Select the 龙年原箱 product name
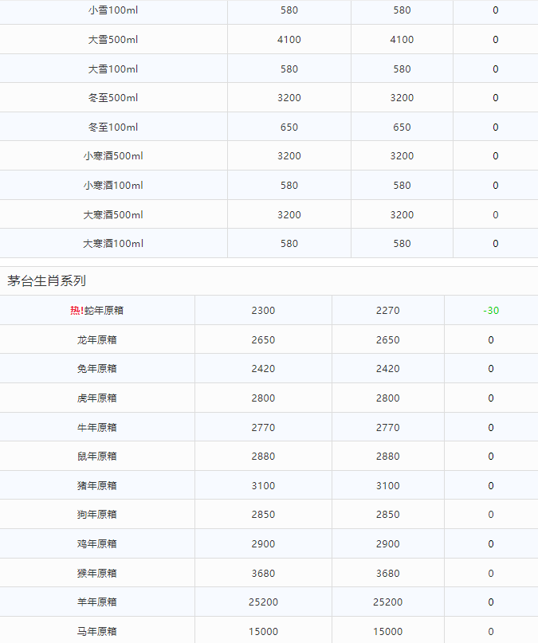538x643 pixels. 97,340
